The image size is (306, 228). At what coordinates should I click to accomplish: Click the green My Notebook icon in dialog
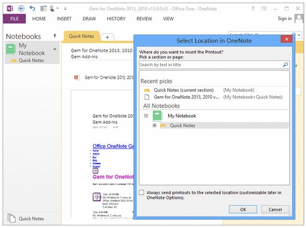pos(157,116)
